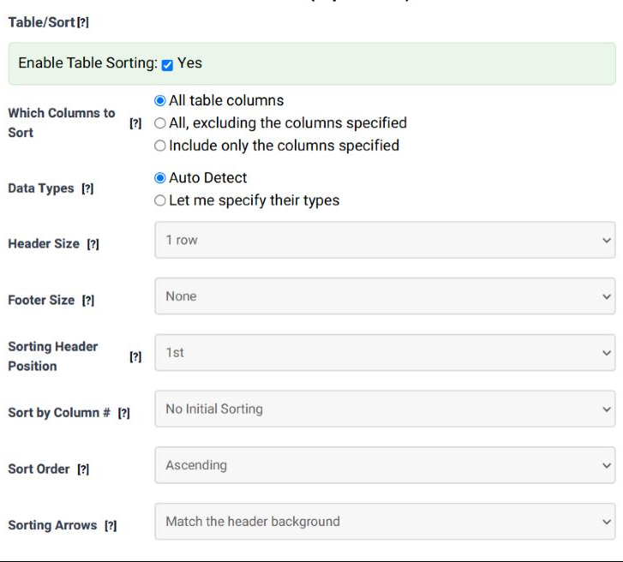Open Footer Size dropdown showing None
This screenshot has width=623, height=562.
(x=385, y=296)
